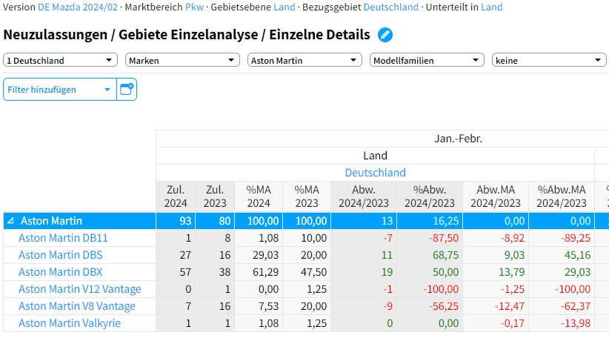Click the -13,98 cell in Valkyrie row
Viewport: 609px width, 361px height.
click(x=562, y=323)
